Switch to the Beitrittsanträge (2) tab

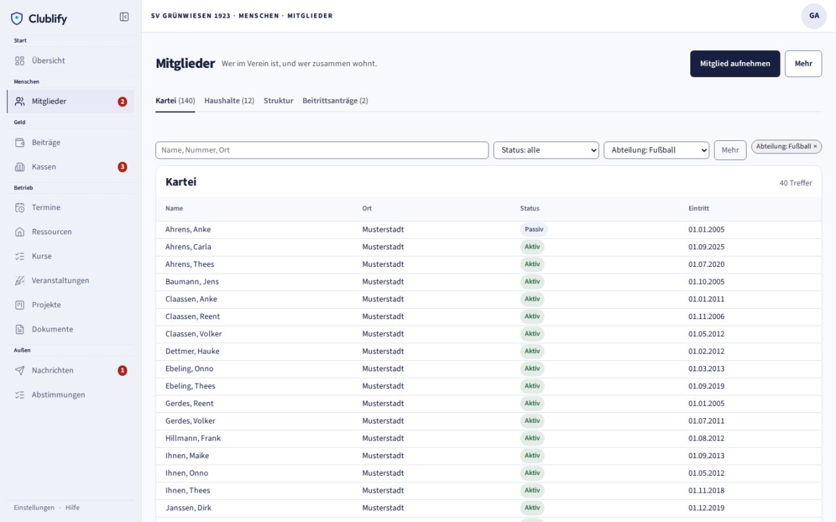tap(335, 101)
